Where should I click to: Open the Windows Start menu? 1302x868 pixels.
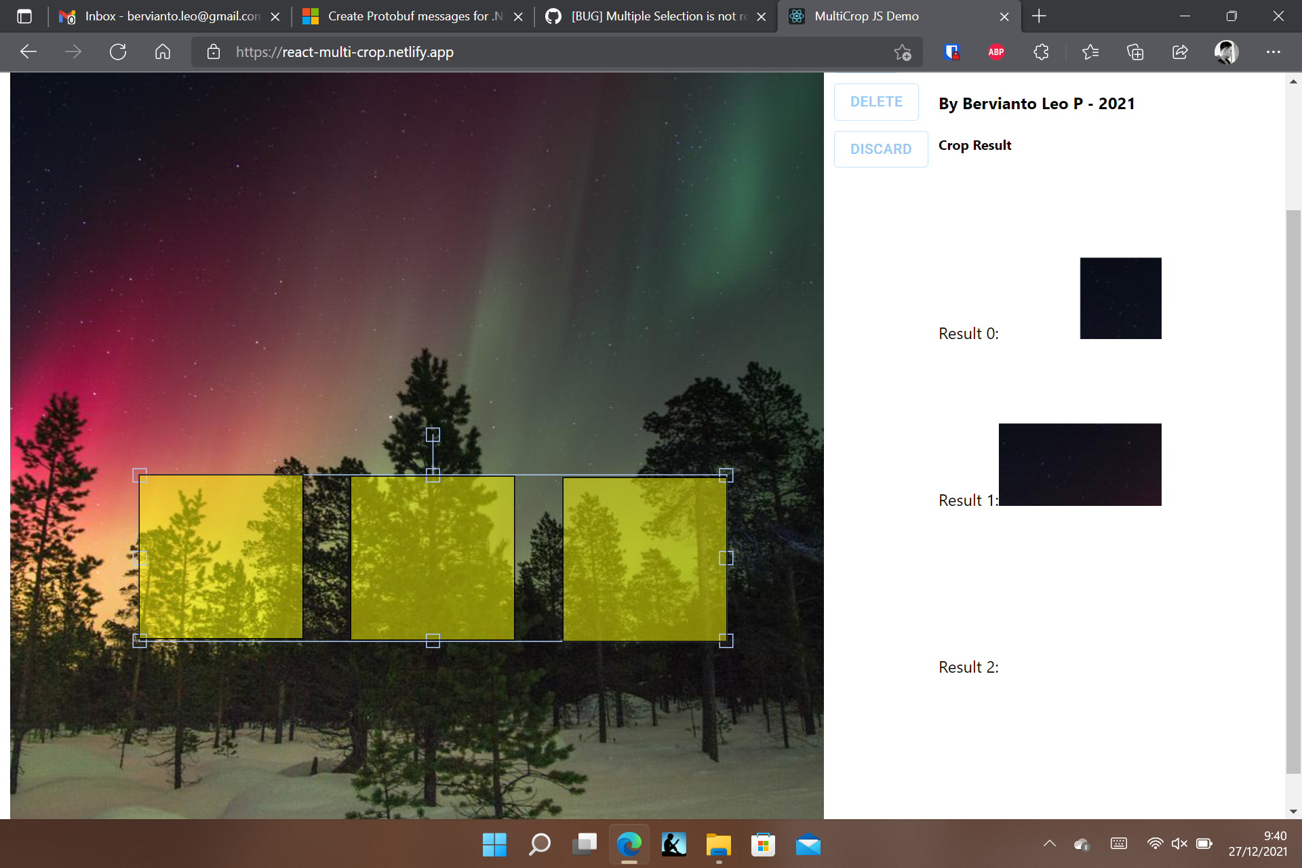pyautogui.click(x=494, y=845)
